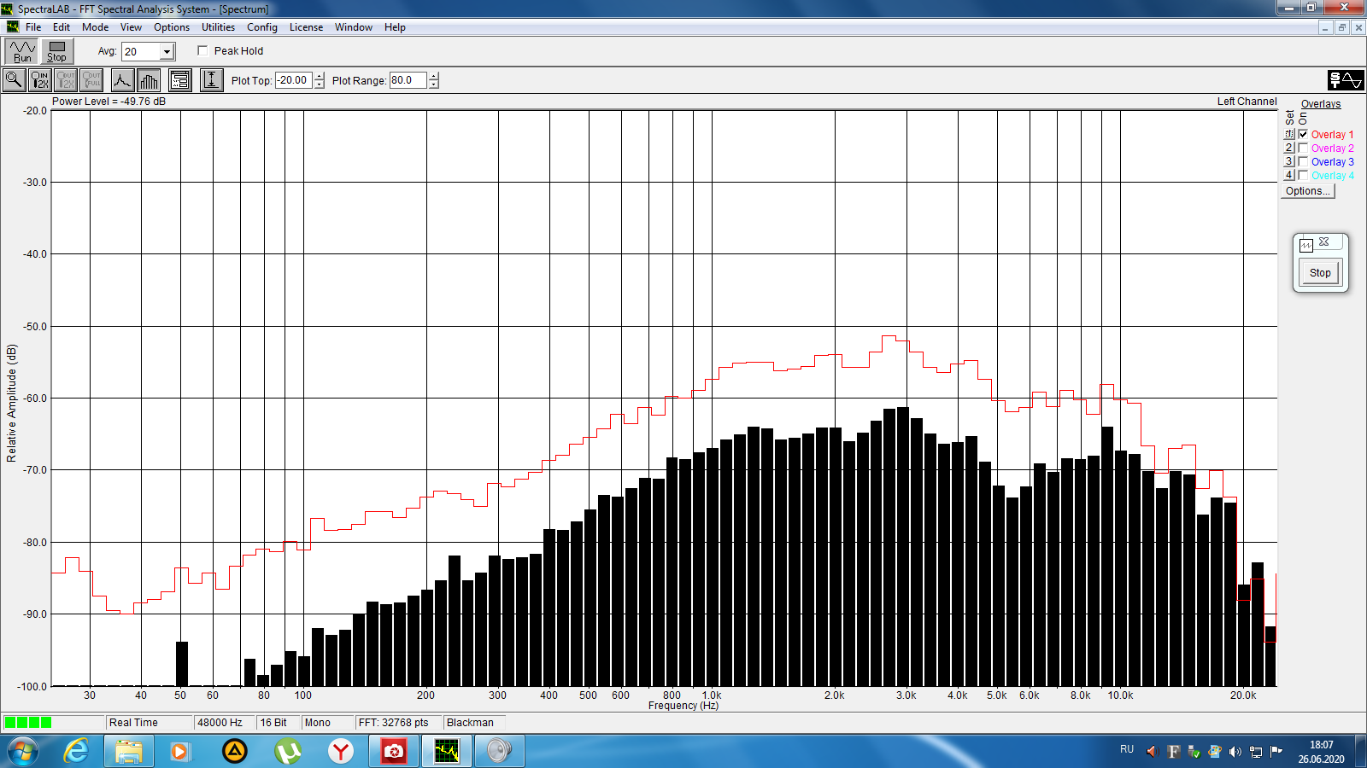Click the SpectraLAB menu bar application icon

click(12, 27)
